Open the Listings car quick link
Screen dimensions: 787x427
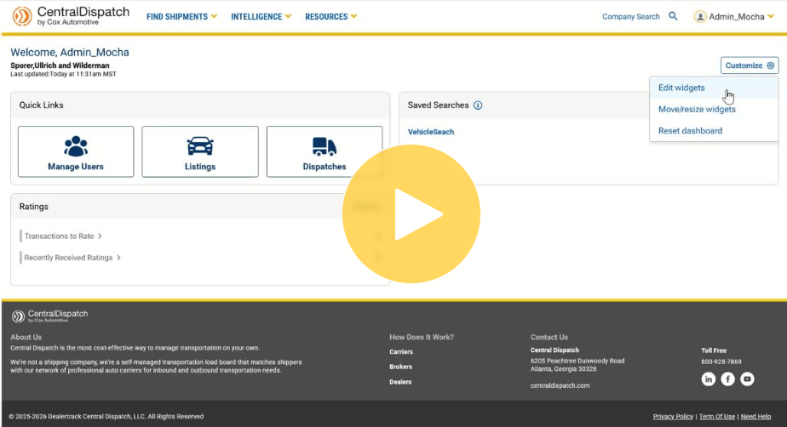click(200, 151)
